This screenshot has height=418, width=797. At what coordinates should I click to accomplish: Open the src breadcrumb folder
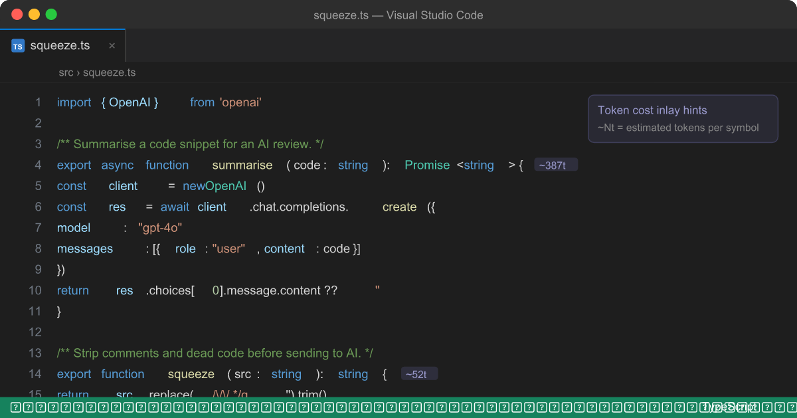tap(66, 72)
